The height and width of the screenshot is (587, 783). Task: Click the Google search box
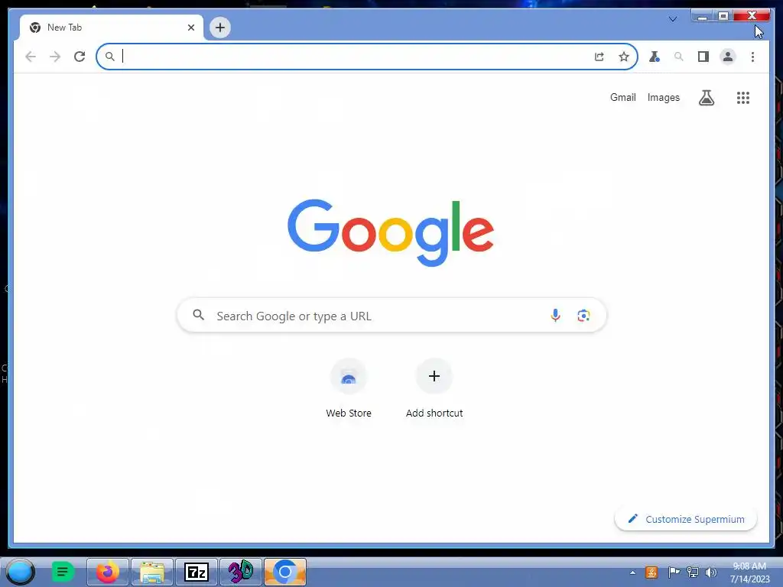(392, 316)
